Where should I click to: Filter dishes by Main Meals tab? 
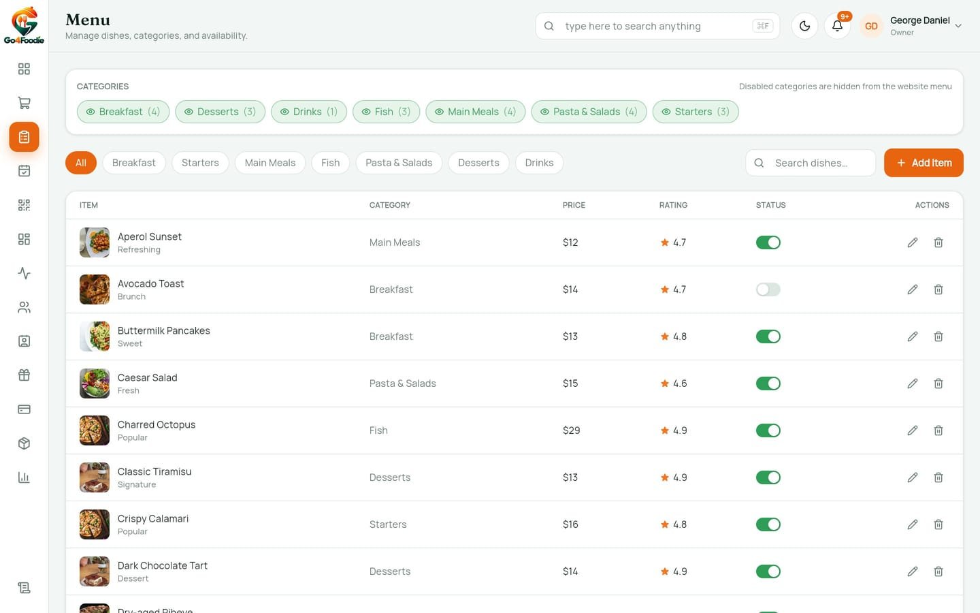tap(270, 163)
